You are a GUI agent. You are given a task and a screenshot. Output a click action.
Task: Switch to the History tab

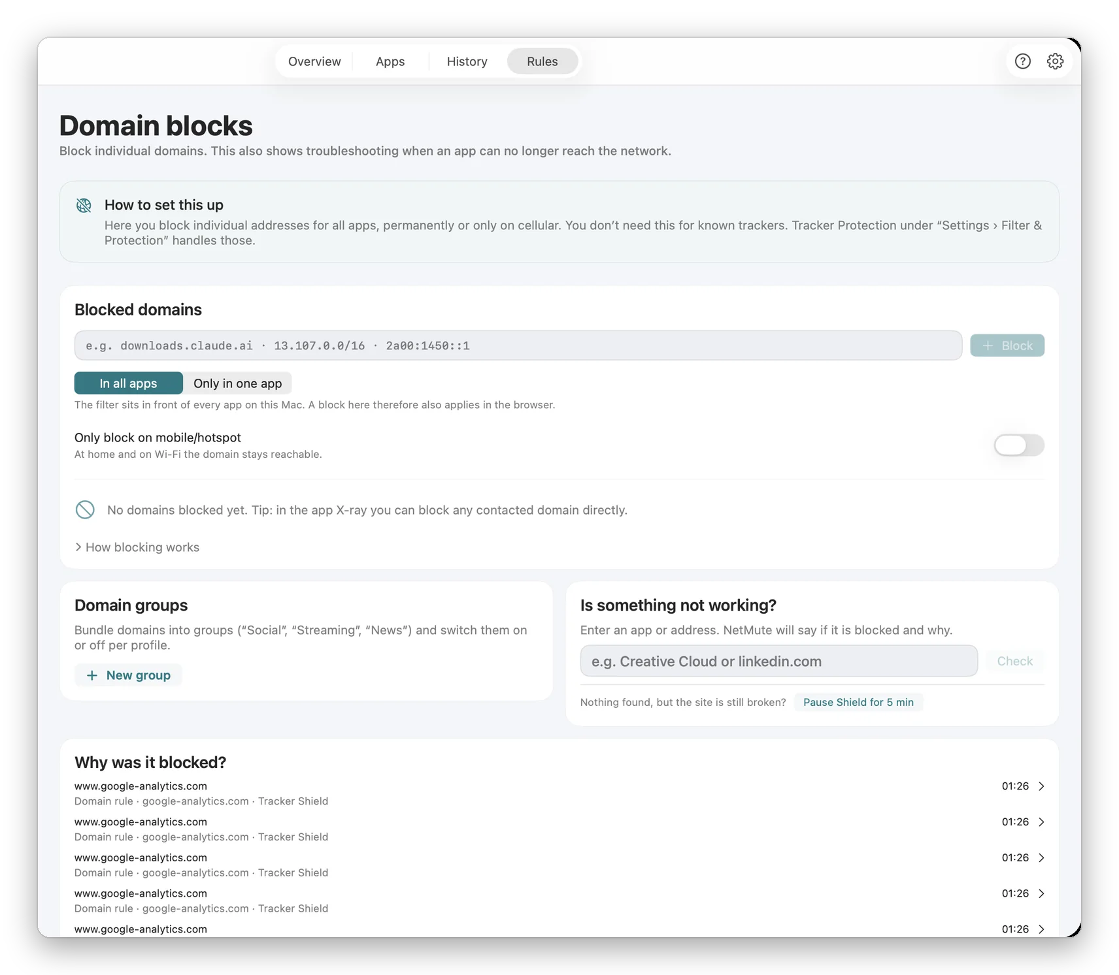(x=467, y=61)
